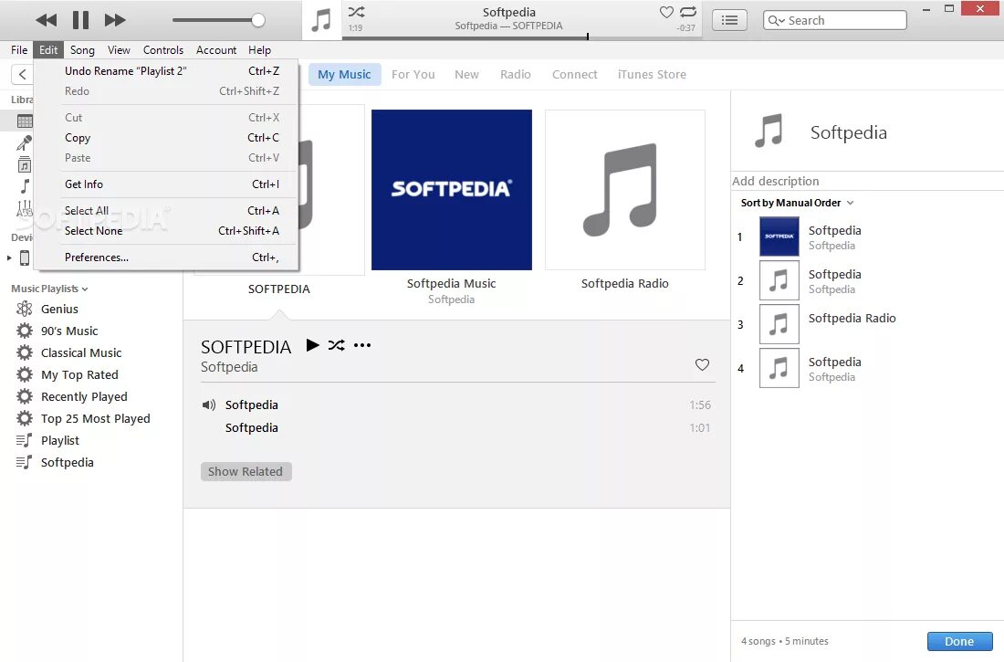The height and width of the screenshot is (662, 1004).
Task: Click the Search input field
Action: 835,20
